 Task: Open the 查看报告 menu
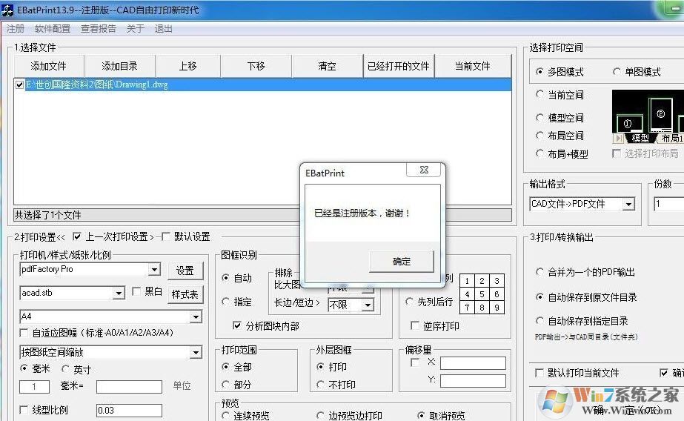98,29
